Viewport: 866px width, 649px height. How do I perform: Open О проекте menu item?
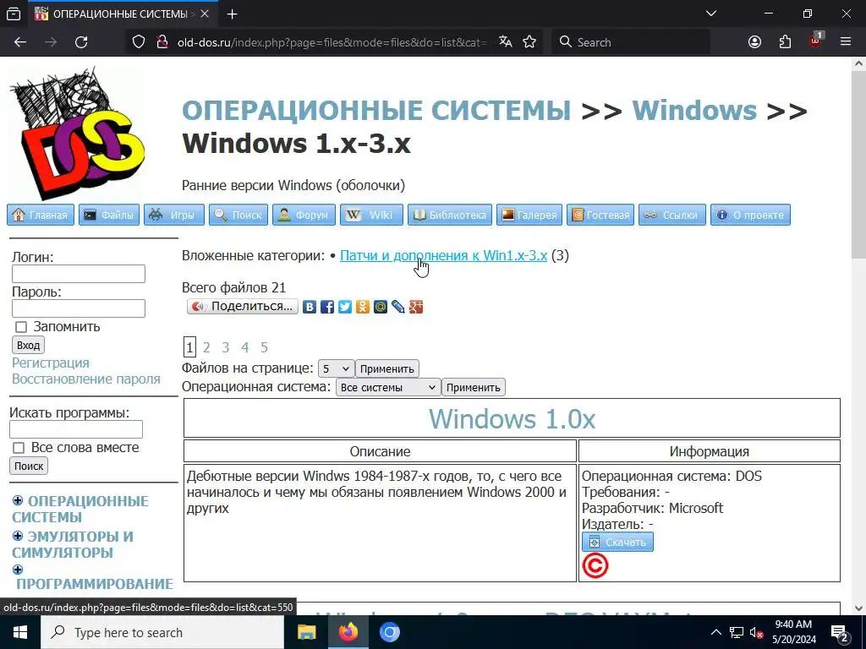[x=751, y=215]
